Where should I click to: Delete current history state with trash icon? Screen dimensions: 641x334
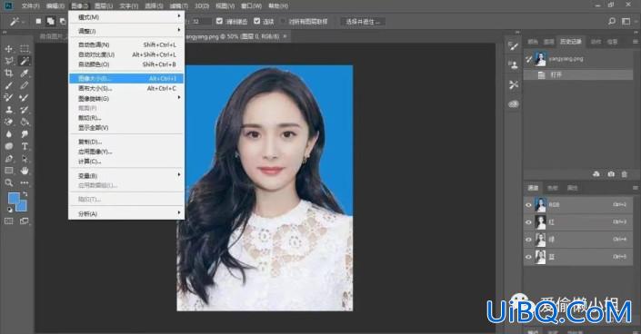[x=625, y=174]
